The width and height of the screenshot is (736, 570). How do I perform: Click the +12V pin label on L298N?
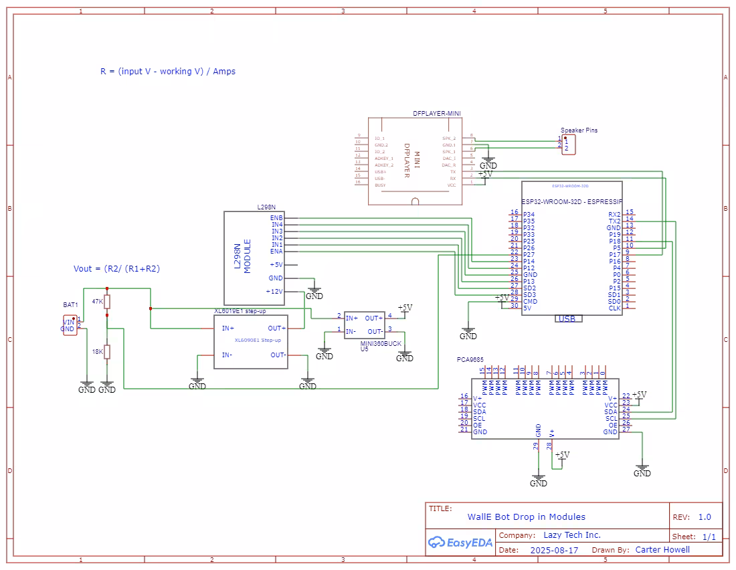pos(274,292)
